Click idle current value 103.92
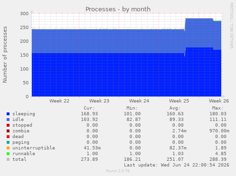Screen dimensions: 236x176 click(x=89, y=120)
